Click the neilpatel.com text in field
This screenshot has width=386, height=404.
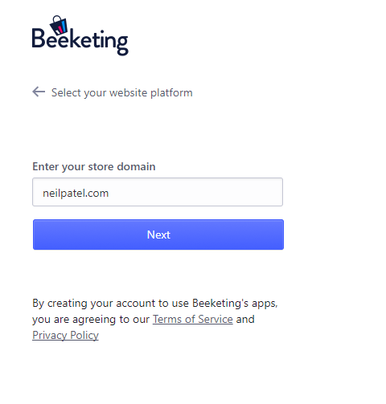[x=76, y=193]
